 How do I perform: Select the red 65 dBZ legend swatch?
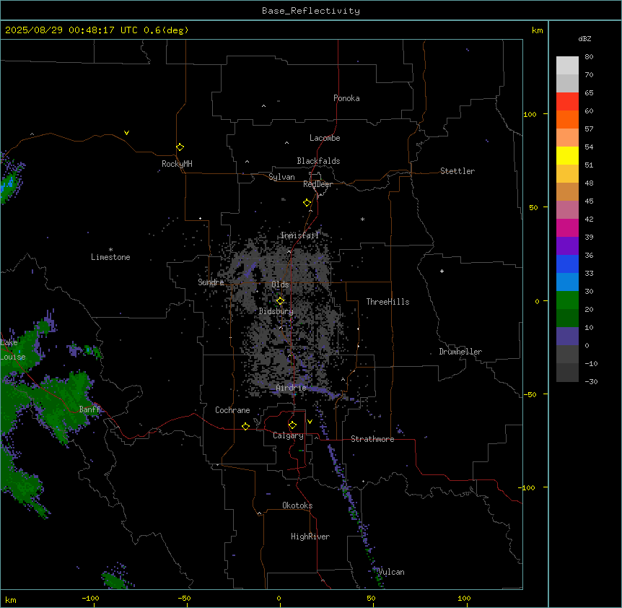point(567,102)
